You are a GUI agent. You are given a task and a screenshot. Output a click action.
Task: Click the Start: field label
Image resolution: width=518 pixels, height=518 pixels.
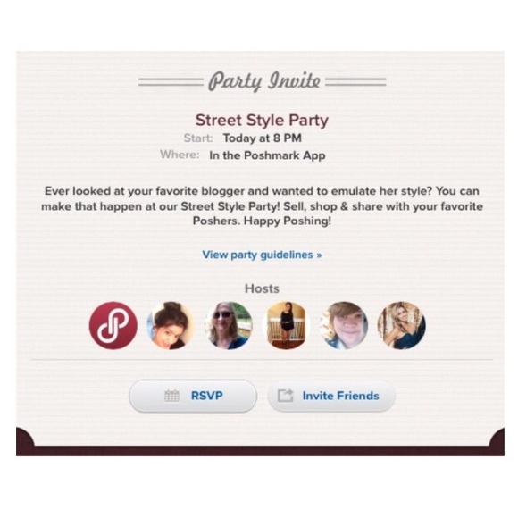click(198, 138)
